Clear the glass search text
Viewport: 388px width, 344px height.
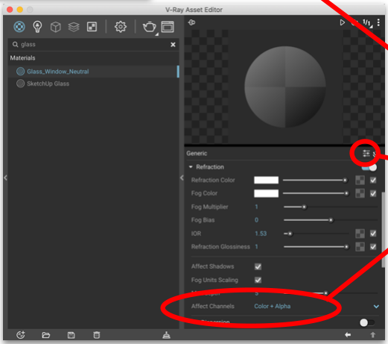click(x=173, y=45)
